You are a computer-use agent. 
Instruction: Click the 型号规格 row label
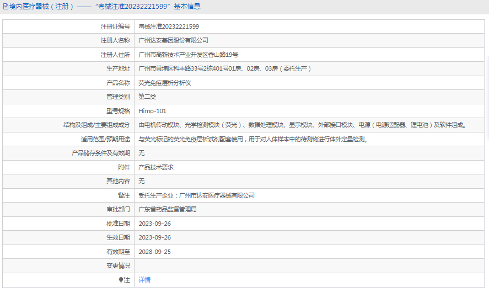(118, 111)
